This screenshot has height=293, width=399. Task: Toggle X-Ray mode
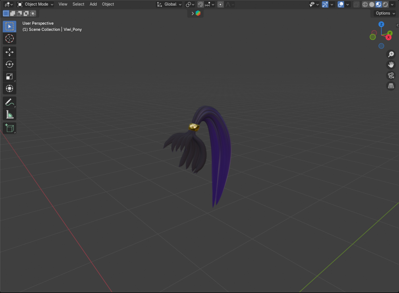point(356,4)
